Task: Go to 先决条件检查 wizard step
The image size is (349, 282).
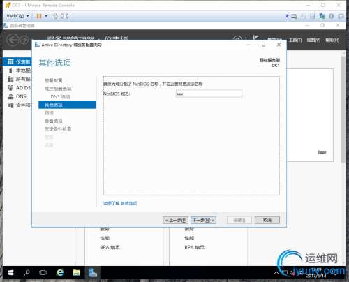Action: 58,129
